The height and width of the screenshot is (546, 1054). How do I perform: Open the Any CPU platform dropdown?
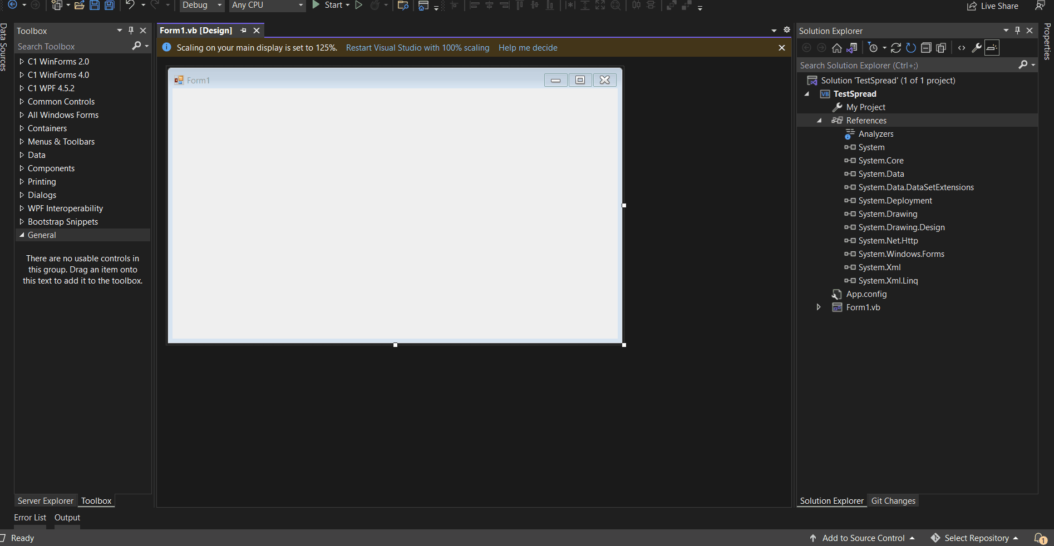(268, 5)
